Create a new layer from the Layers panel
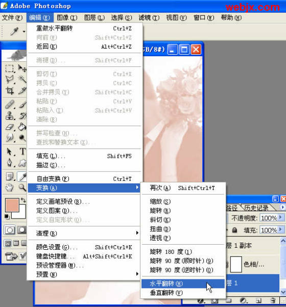Viewport: 286px width, 307px height. tap(258, 300)
